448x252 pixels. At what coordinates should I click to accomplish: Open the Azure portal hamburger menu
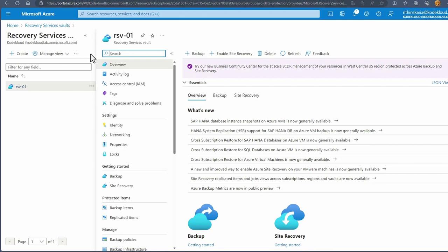8,14
